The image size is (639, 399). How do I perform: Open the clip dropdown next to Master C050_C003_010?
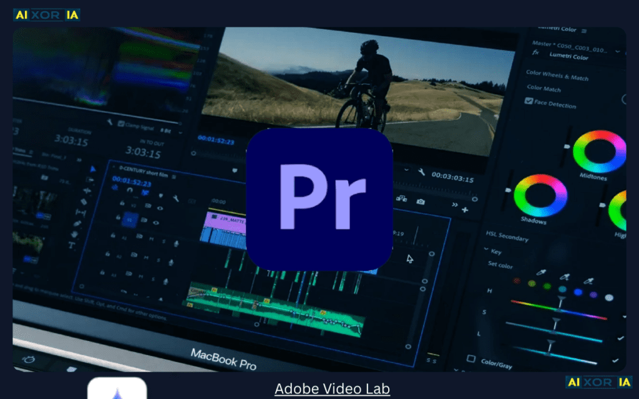(617, 50)
